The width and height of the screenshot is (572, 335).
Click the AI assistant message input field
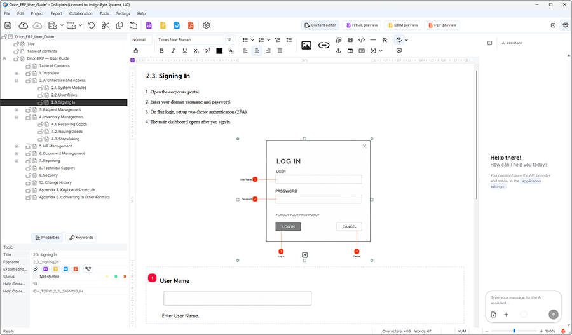click(523, 300)
